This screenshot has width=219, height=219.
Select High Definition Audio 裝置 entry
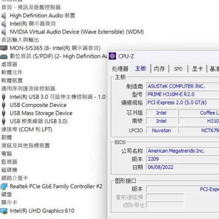pyautogui.click(x=42, y=16)
